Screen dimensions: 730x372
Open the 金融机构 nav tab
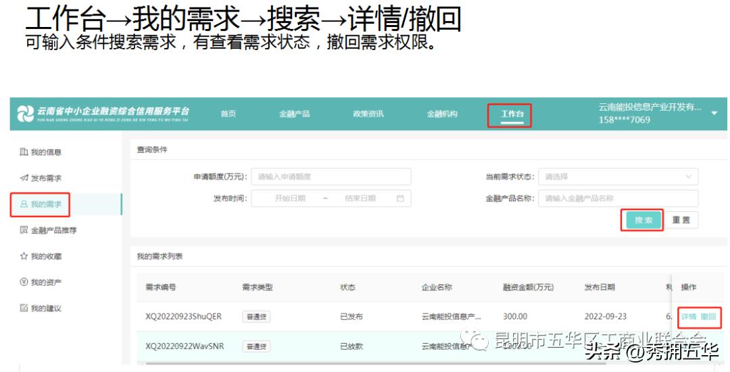pyautogui.click(x=442, y=114)
